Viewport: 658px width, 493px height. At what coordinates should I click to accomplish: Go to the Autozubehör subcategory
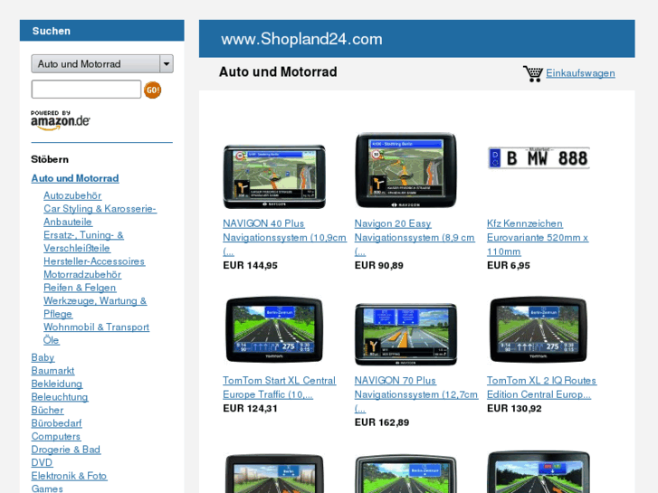click(x=72, y=195)
